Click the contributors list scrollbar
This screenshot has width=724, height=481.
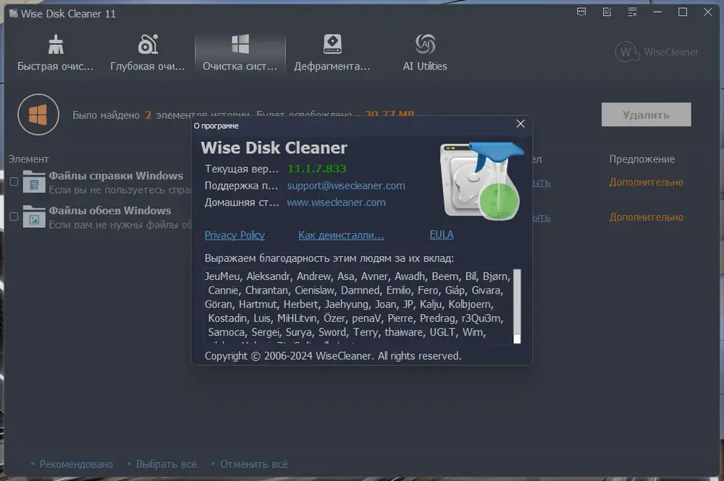coord(517,304)
